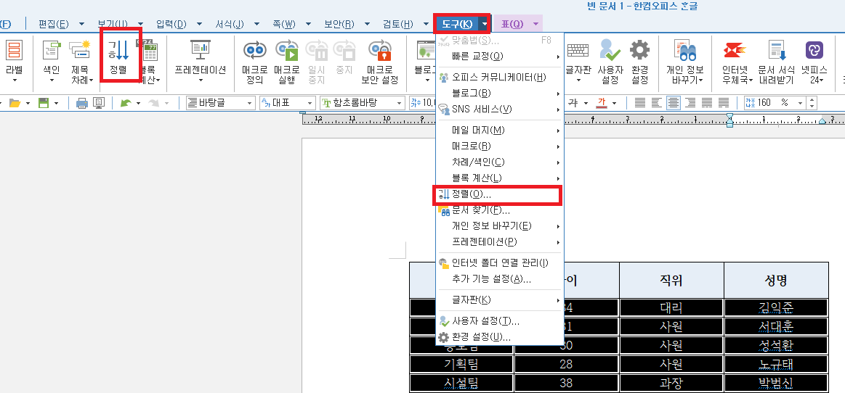The height and width of the screenshot is (393, 845).
Task: Choose 빠른 교정 submenu item
Action: [x=499, y=56]
